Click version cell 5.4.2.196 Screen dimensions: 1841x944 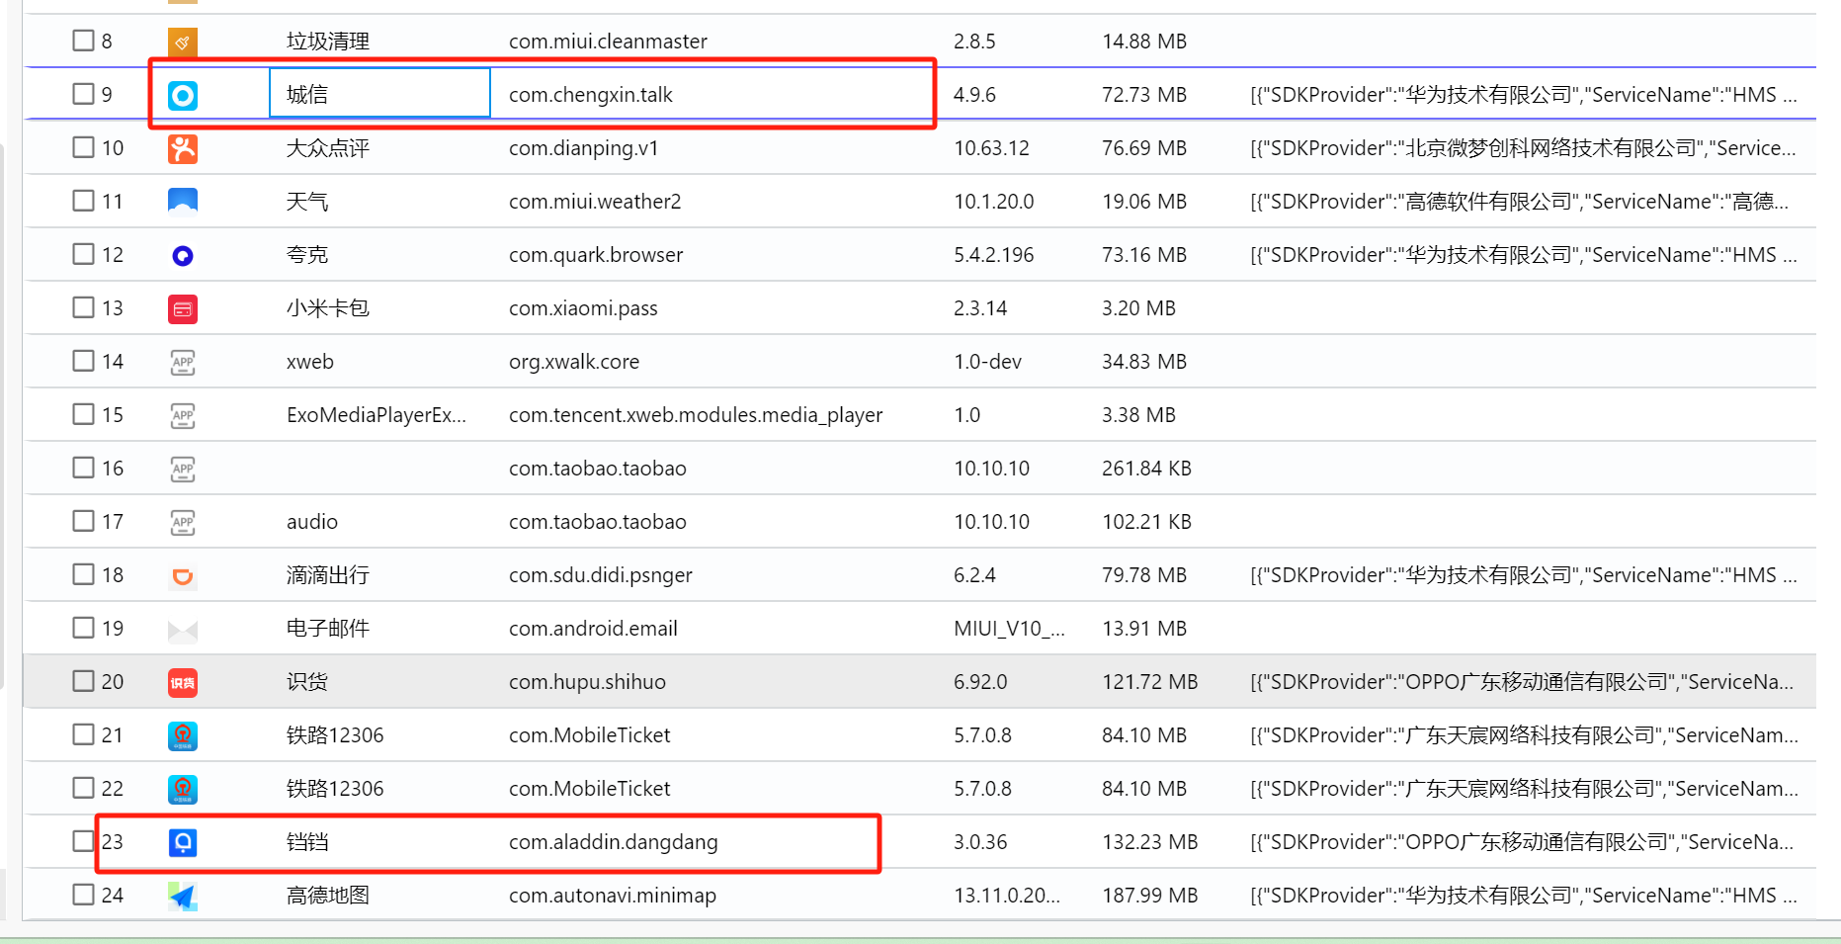pos(993,255)
